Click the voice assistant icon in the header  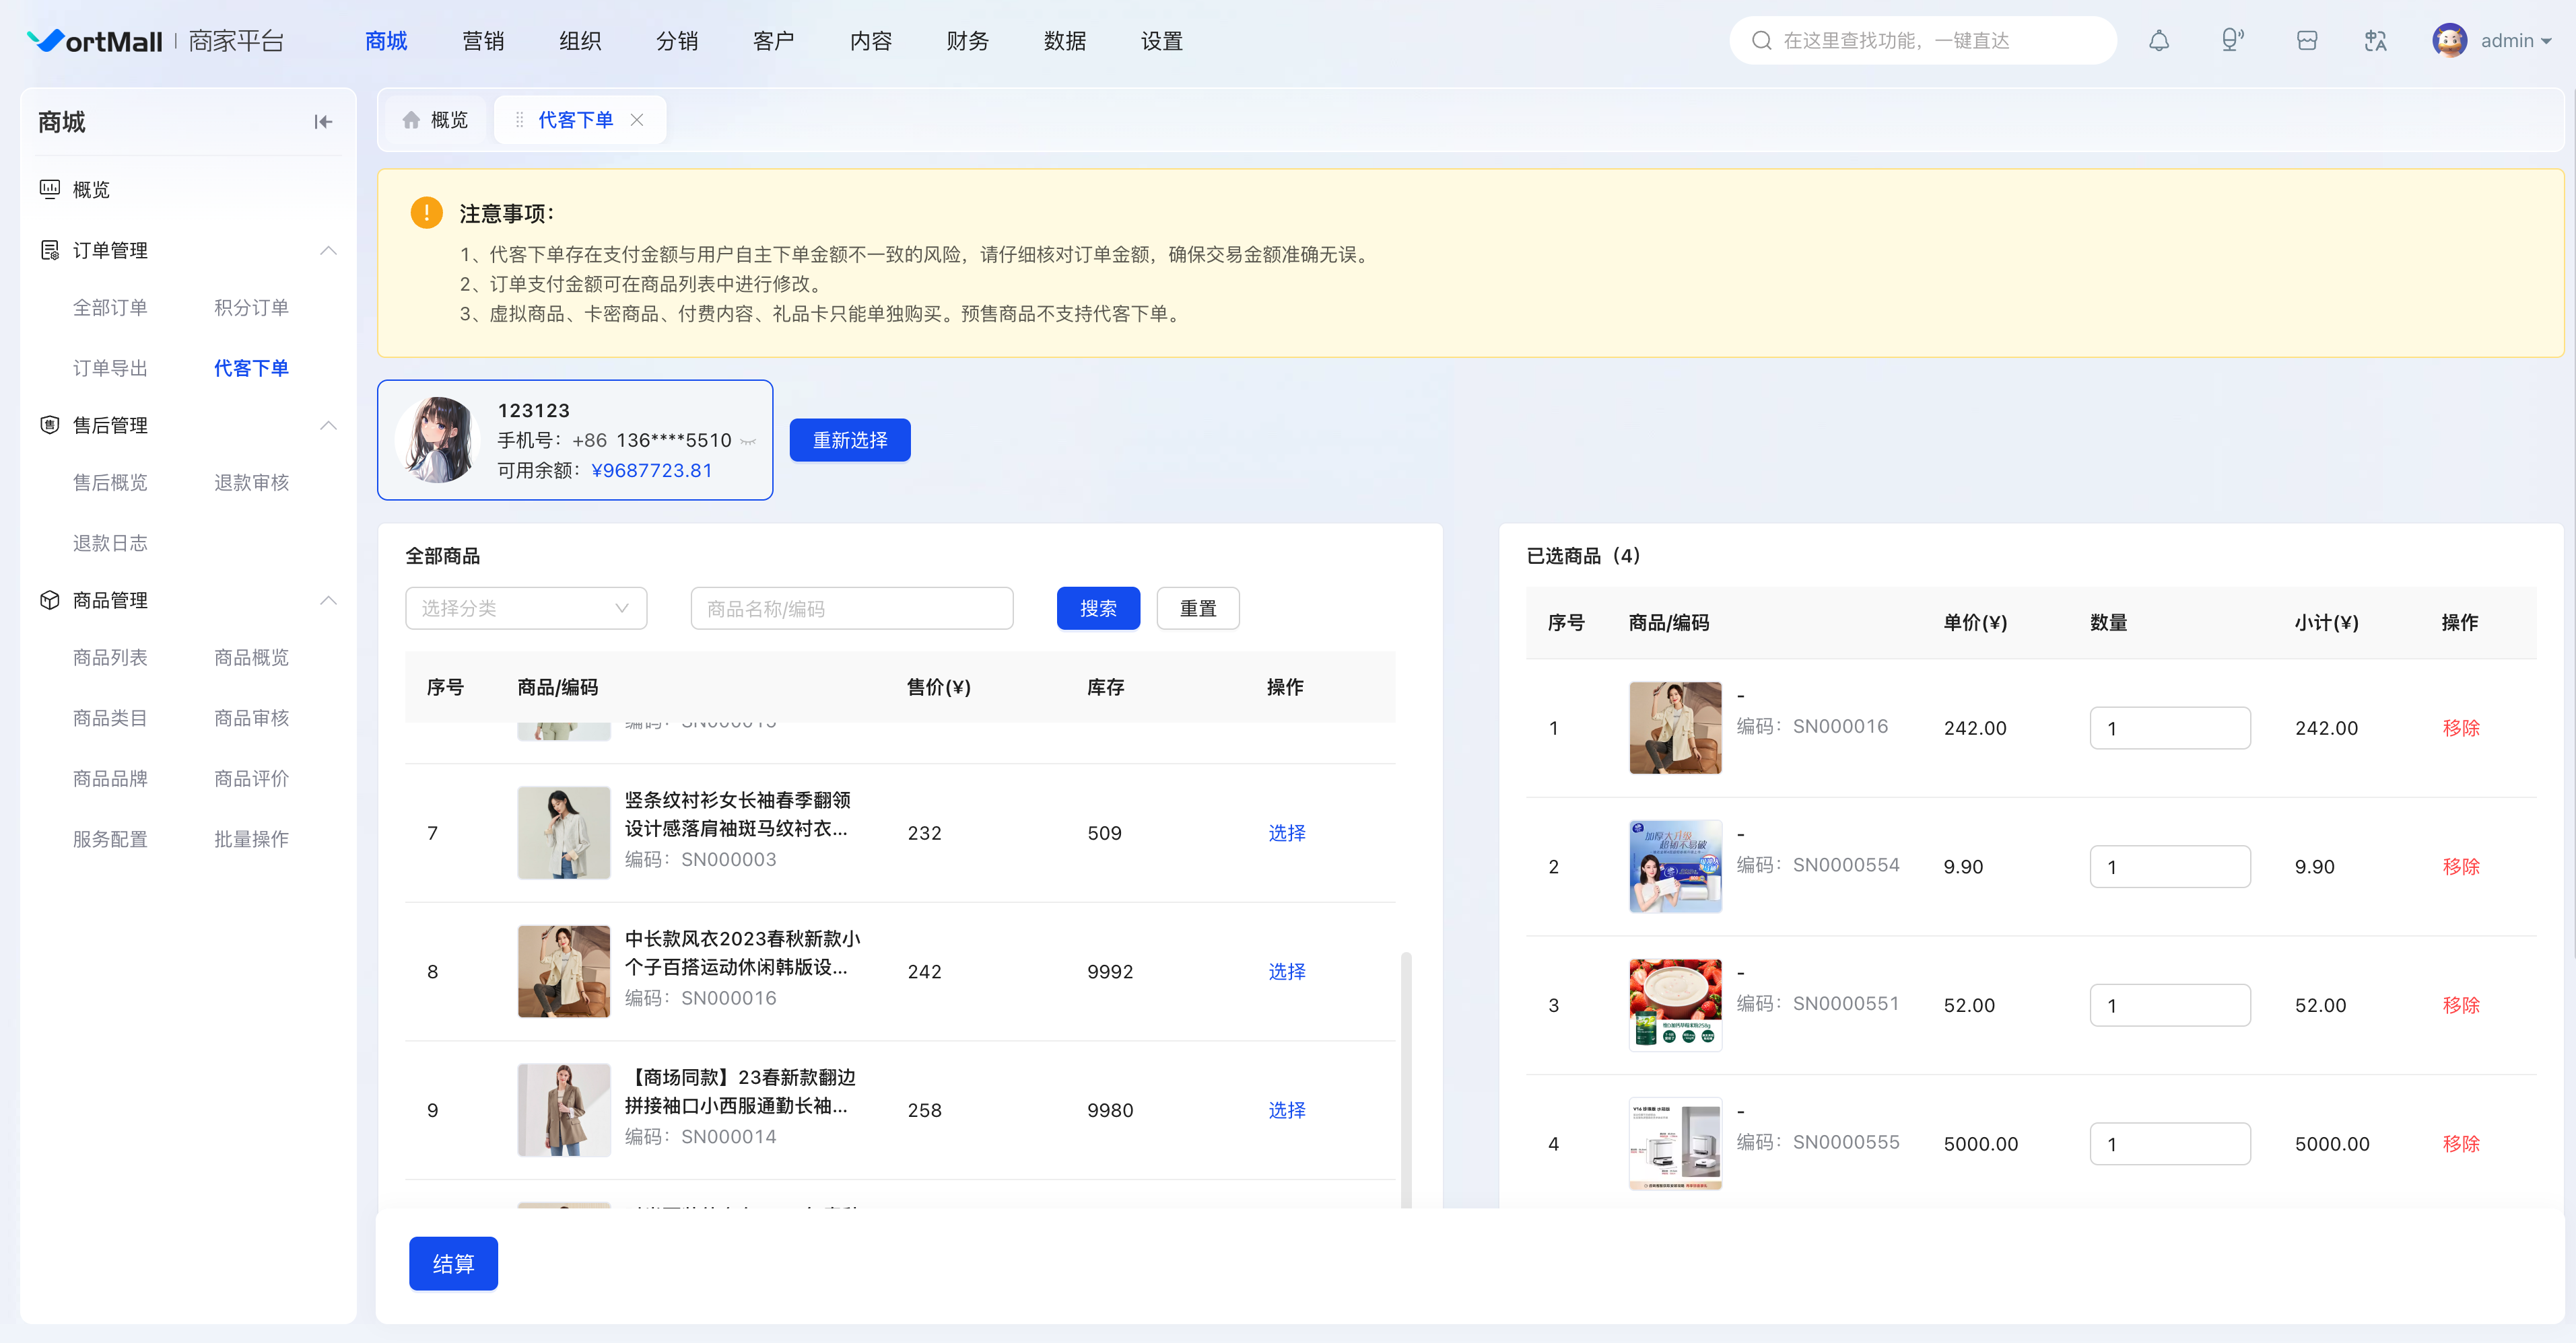click(x=2232, y=41)
